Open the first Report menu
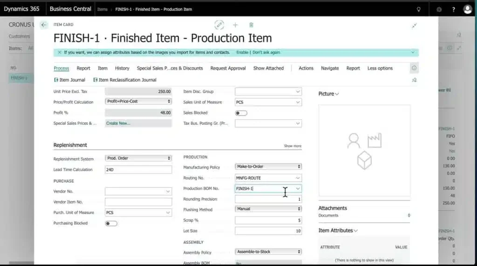Screen dimensions: 477x266 [83, 68]
